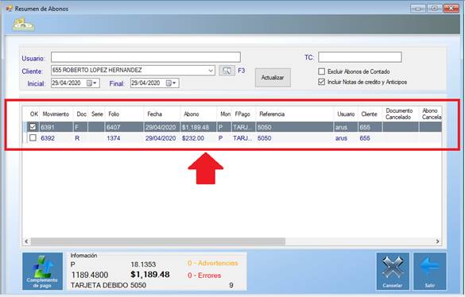Screen dimensions: 465x297
Task: Sort by Abono column header
Action: tap(199, 114)
